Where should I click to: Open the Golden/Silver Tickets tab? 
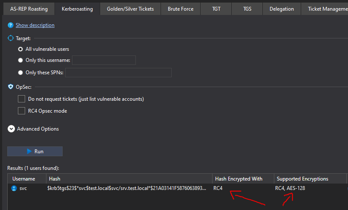tap(130, 9)
